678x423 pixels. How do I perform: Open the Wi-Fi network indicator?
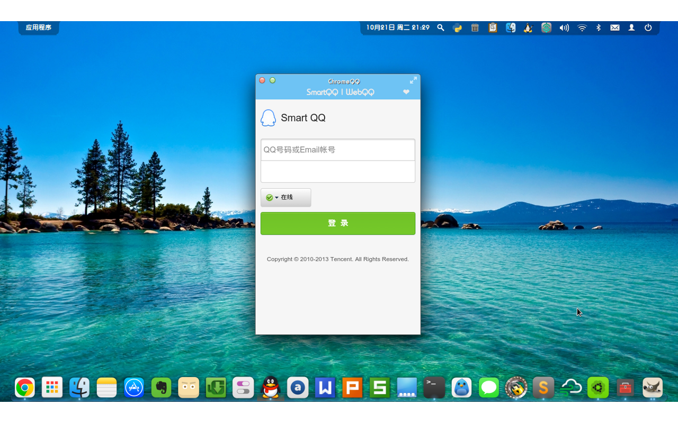pyautogui.click(x=582, y=27)
